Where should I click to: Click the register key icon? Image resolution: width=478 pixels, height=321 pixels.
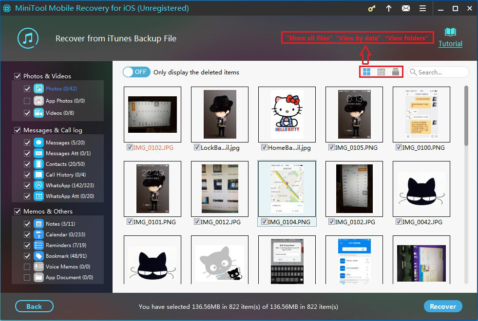pos(372,9)
